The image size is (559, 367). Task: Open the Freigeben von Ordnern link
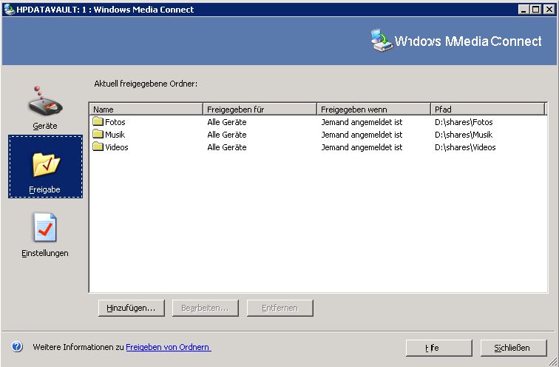pyautogui.click(x=169, y=347)
